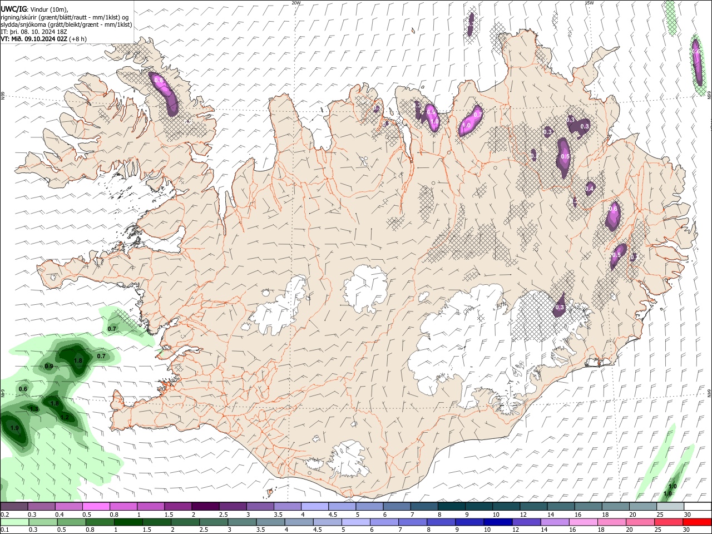
Task: Click bottom-row legend label '2.5'
Action: pos(204,530)
